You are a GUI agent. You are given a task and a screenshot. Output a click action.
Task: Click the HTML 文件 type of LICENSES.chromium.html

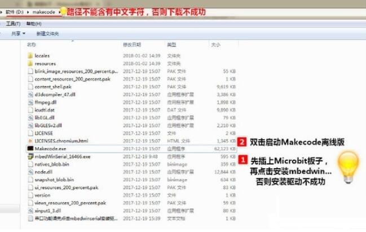(178, 141)
